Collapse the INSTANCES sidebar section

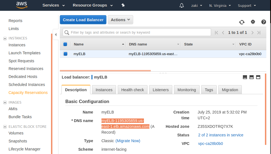click(5, 38)
